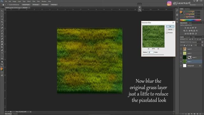Hide the selected Layer 1
The image size is (204, 115).
coord(181,62)
